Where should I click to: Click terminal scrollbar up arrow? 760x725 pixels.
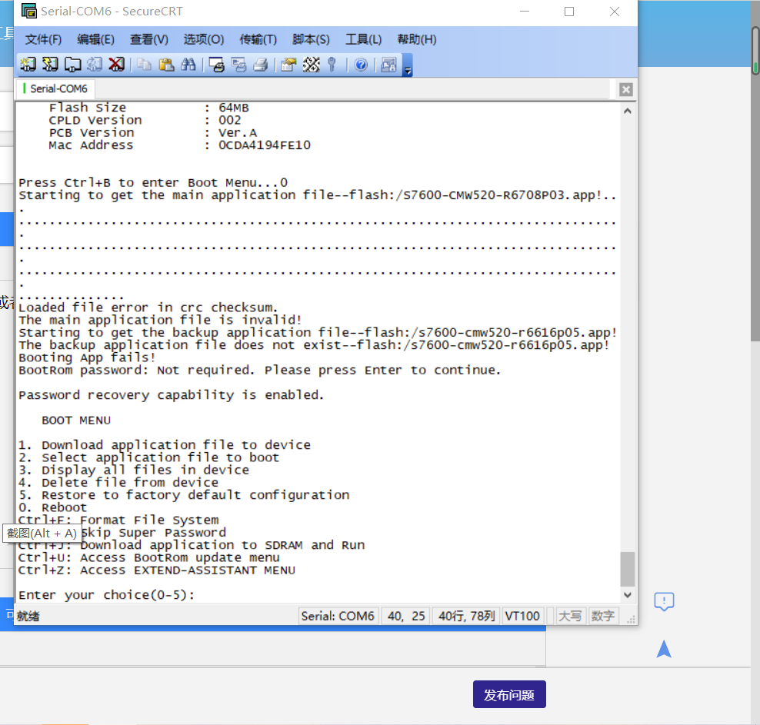click(x=627, y=111)
